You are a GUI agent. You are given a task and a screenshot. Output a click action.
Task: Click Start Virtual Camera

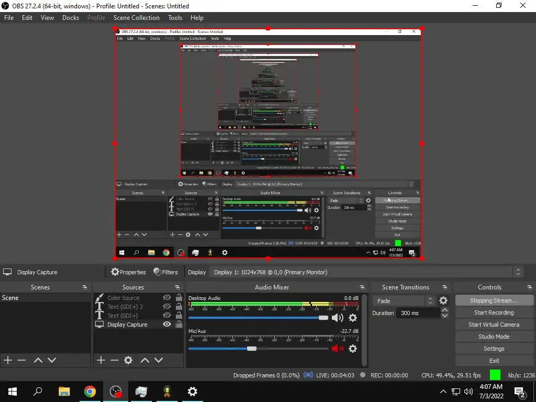(x=494, y=325)
